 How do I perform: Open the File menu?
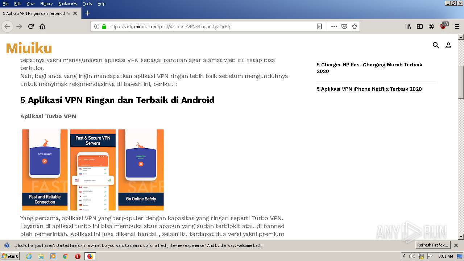[5, 4]
